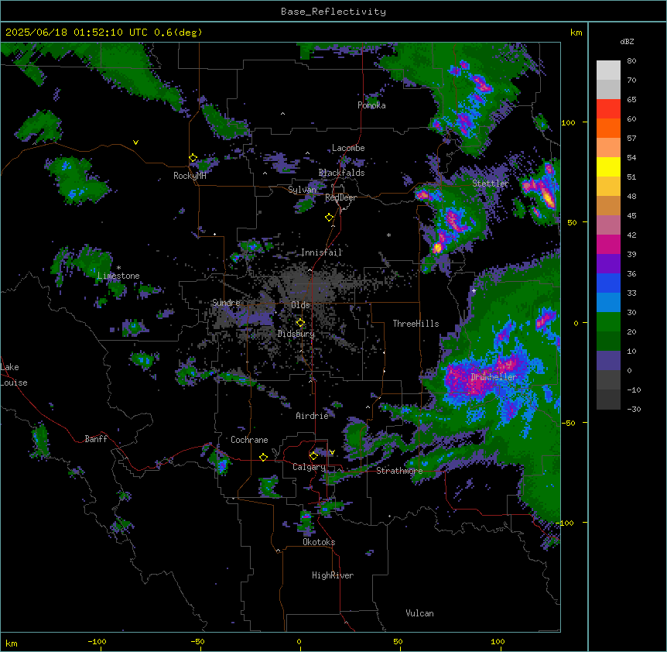667x652 pixels.
Task: Select the orange 60 dBZ legend swatch
Action: 608,128
